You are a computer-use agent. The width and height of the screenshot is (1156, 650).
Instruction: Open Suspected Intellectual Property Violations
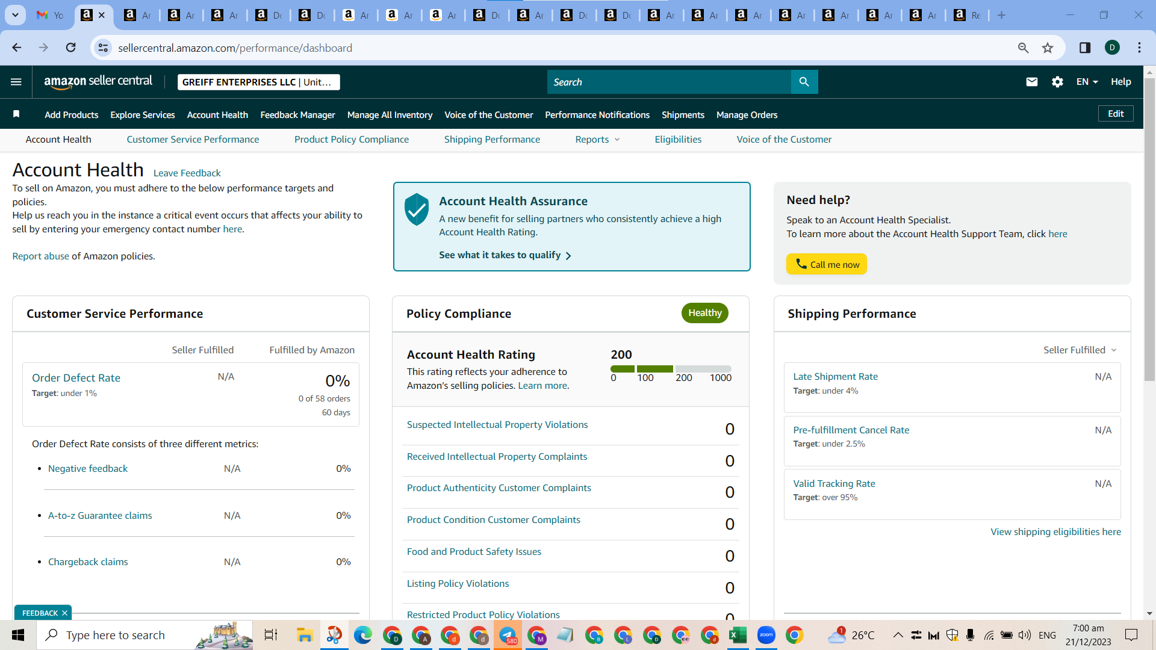point(497,425)
